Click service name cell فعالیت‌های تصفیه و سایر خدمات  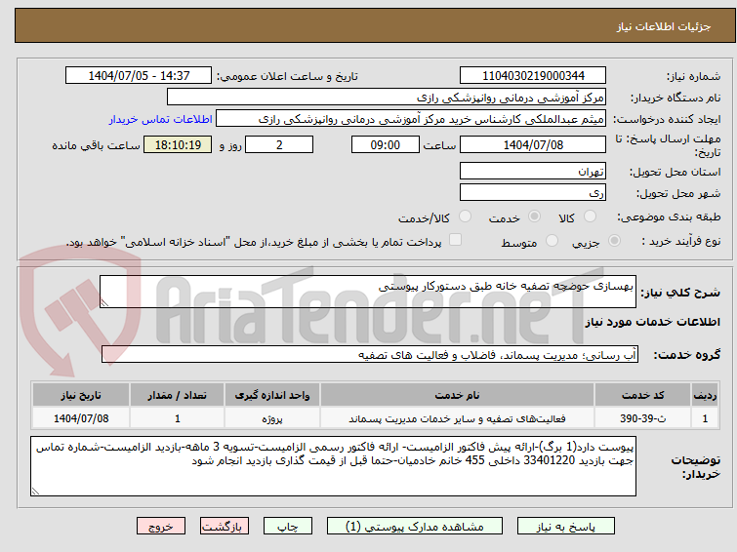tap(457, 418)
